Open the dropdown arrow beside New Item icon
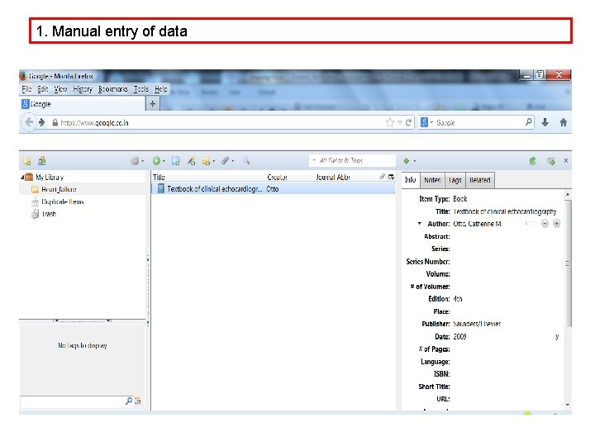Screen dimensions: 595x446 click(164, 161)
